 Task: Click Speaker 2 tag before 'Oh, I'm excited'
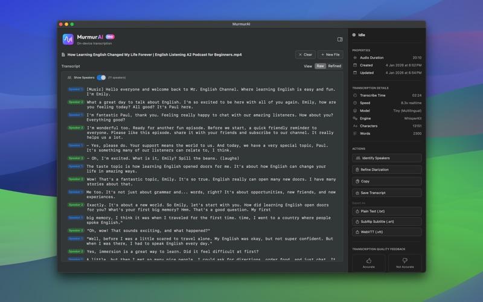pyautogui.click(x=75, y=158)
